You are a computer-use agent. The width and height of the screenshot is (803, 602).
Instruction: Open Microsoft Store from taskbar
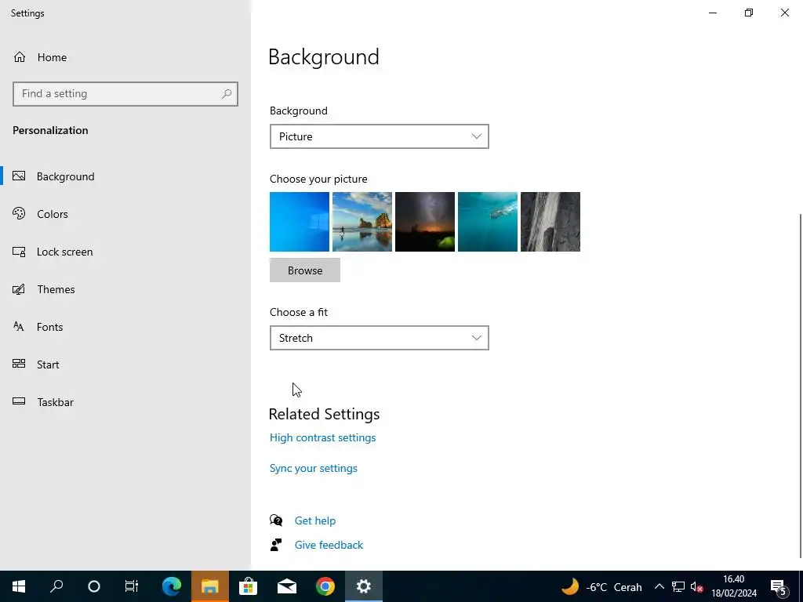(x=248, y=586)
